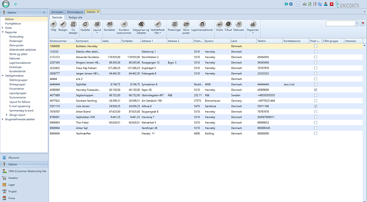Viewport: 367px width, 202px height.
Task: Open Debitorgrupper under Vedligeholdelse
Action: [x=18, y=80]
